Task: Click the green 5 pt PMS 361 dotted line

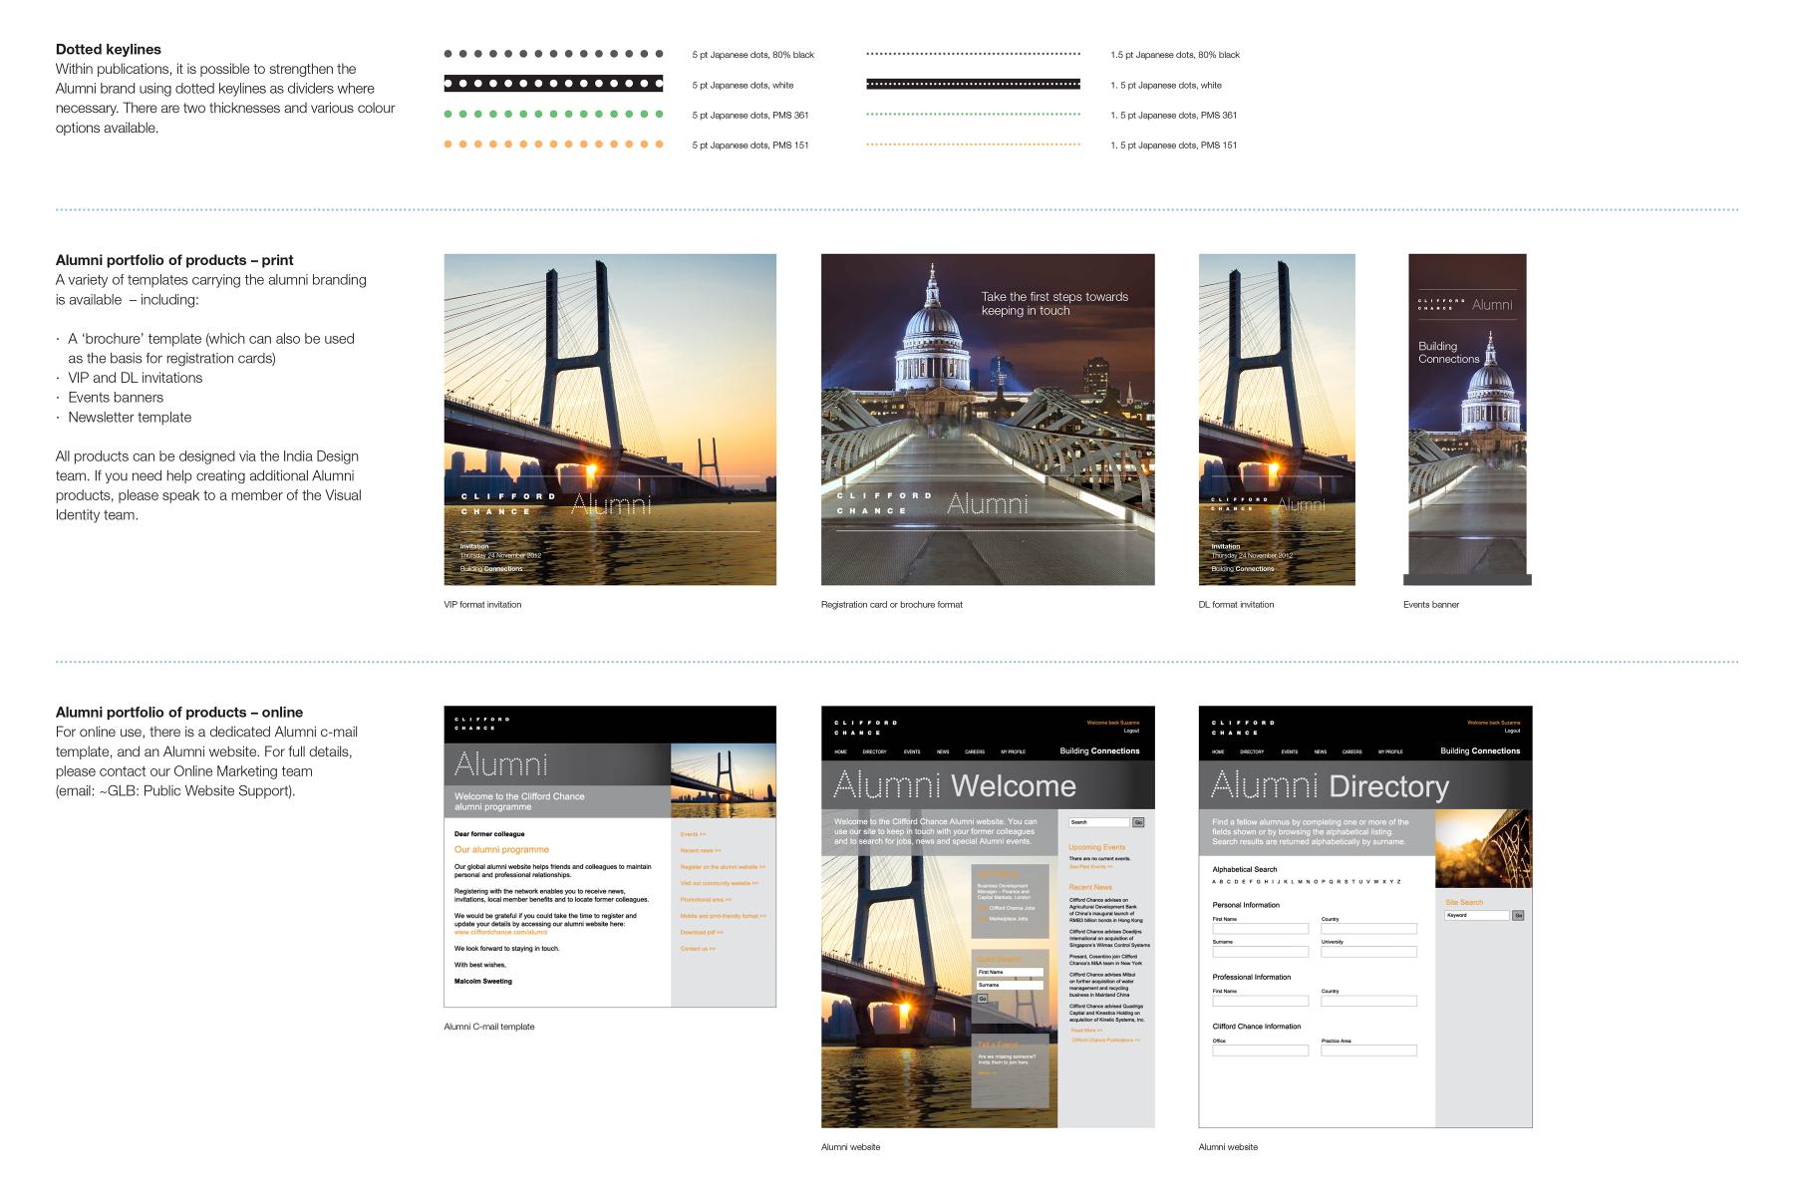Action: [554, 115]
